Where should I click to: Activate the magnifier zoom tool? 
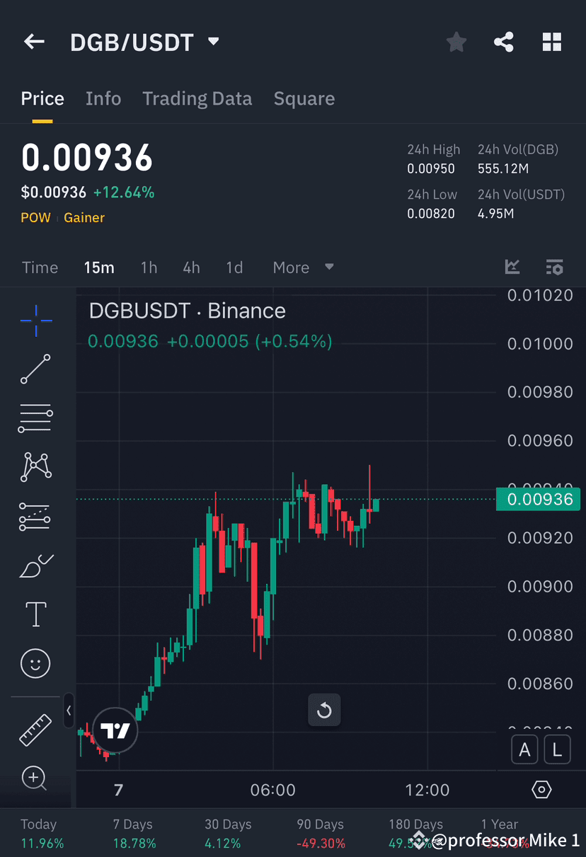click(x=35, y=778)
